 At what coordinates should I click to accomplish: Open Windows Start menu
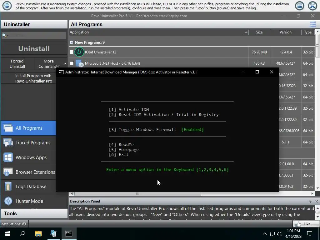[x=7, y=233]
